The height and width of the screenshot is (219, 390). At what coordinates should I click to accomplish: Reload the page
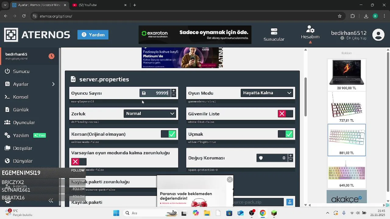[x=24, y=16]
